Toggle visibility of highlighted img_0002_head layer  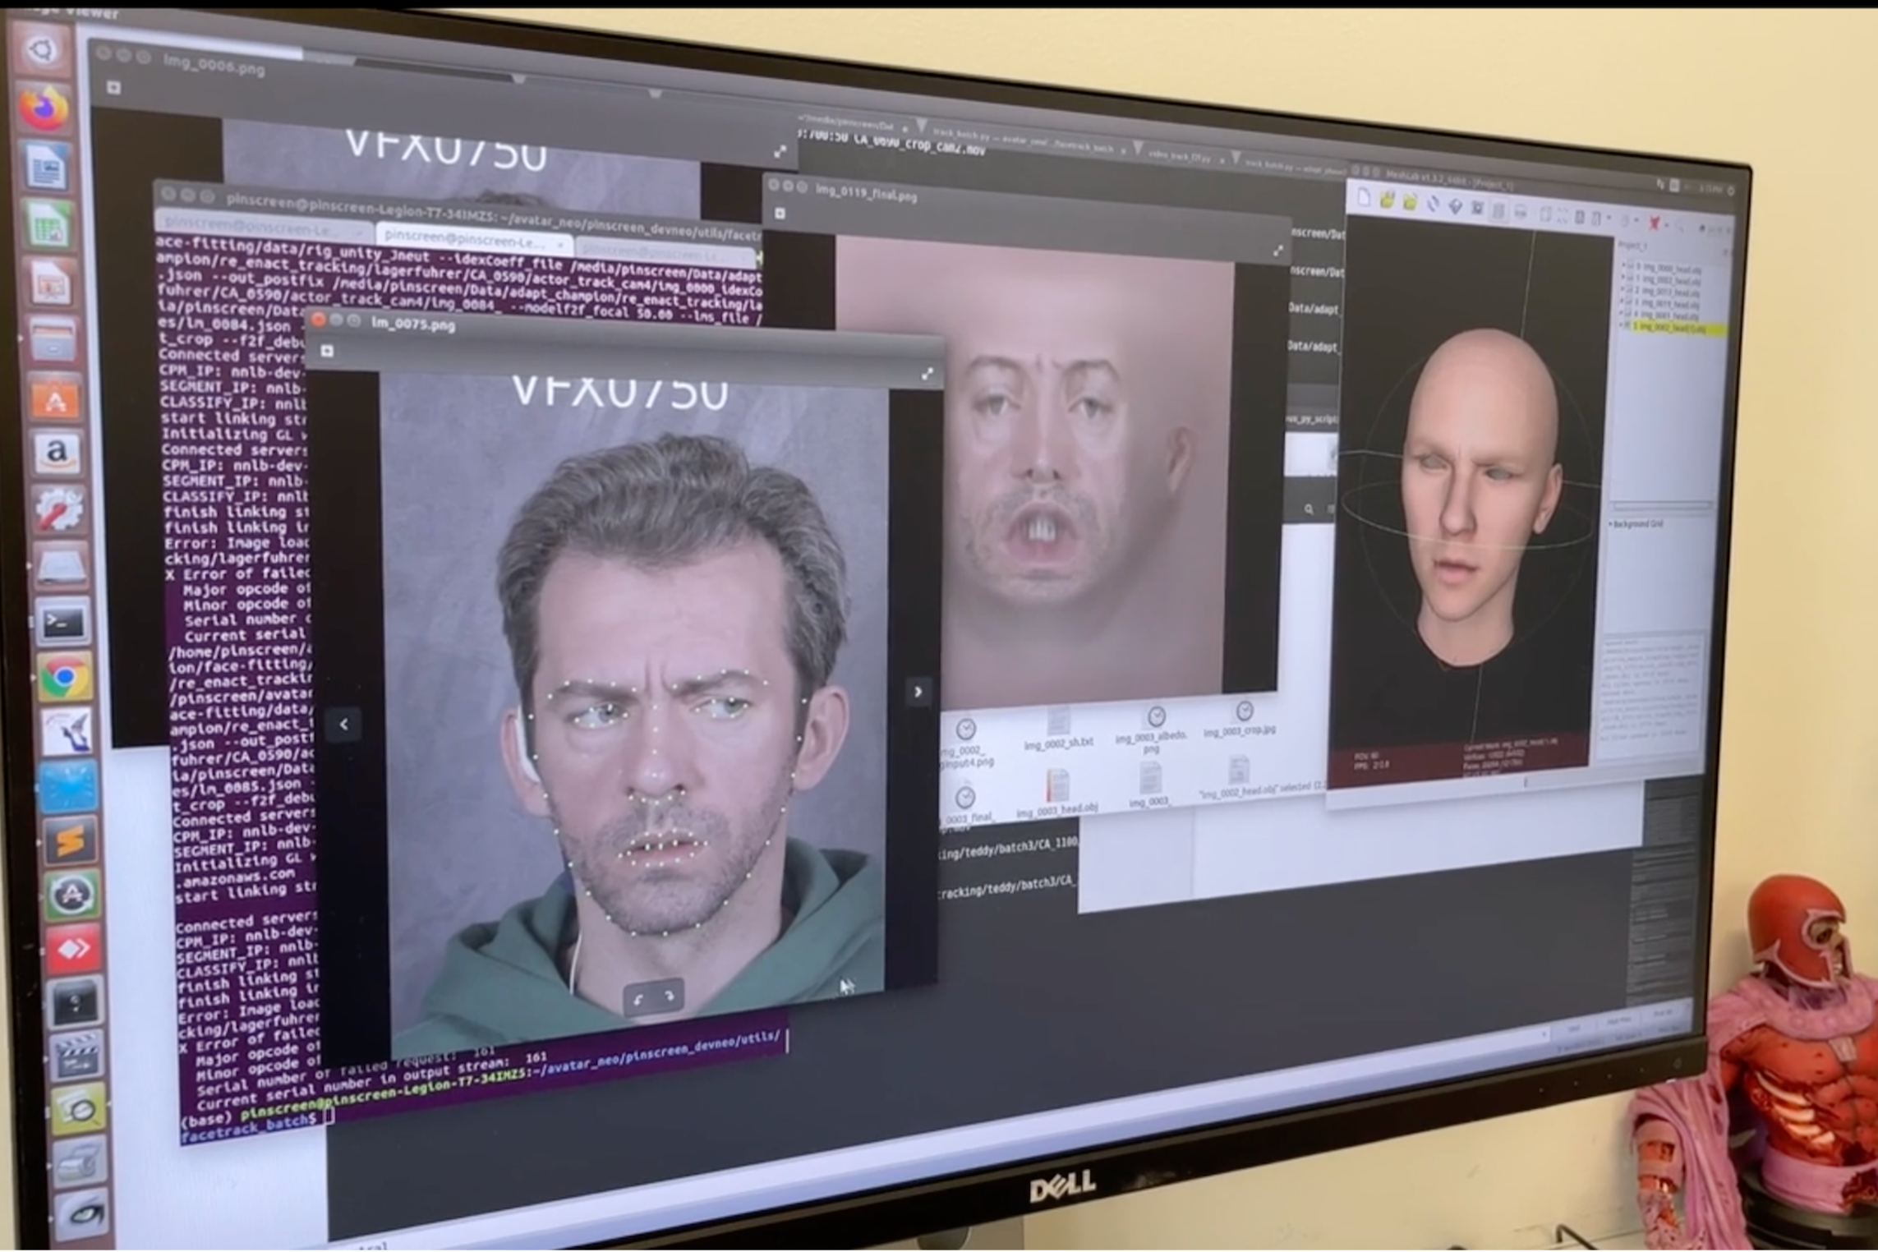point(1627,326)
